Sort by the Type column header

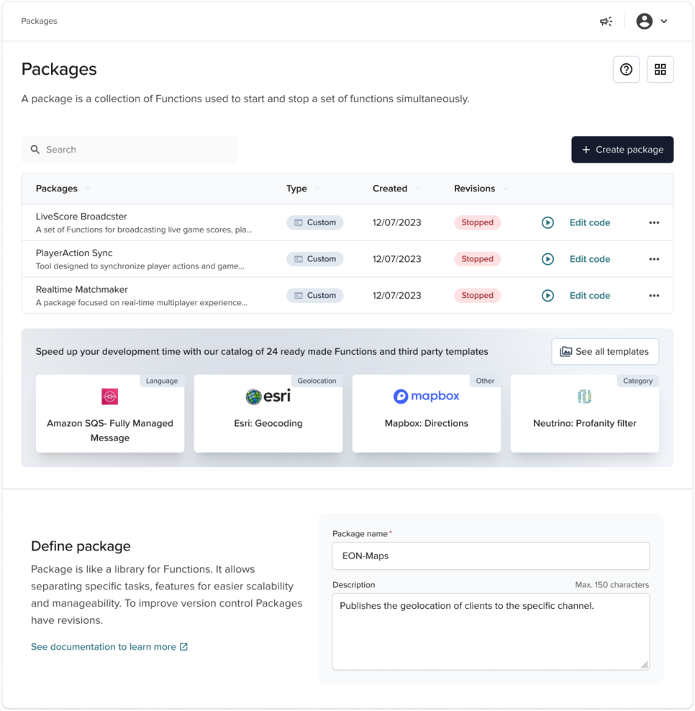click(297, 189)
